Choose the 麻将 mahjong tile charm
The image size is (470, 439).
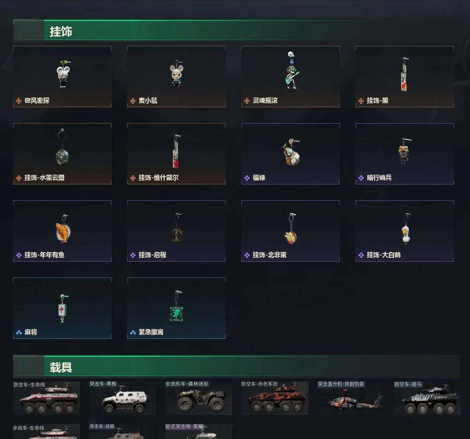pyautogui.click(x=62, y=308)
